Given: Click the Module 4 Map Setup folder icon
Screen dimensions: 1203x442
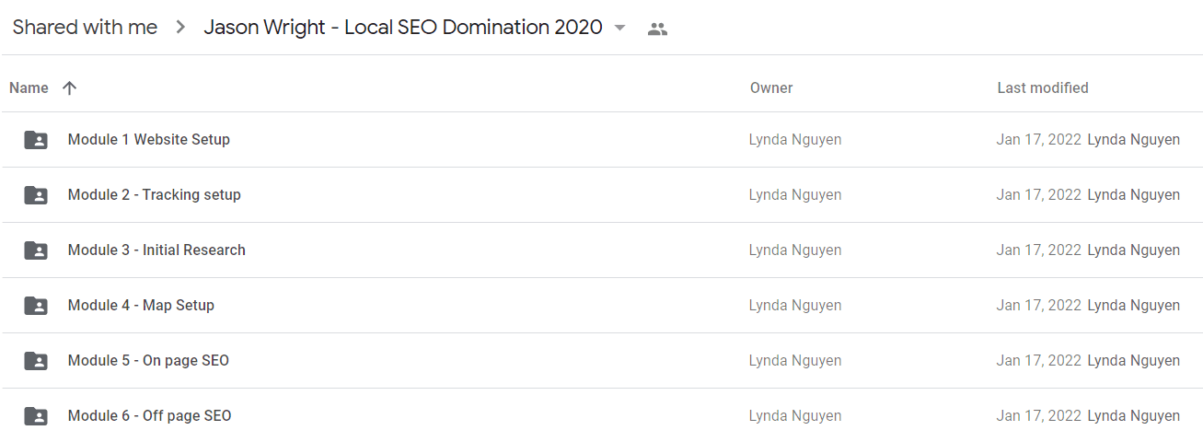Looking at the screenshot, I should 36,306.
